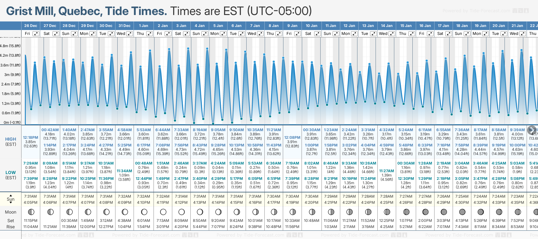This screenshot has width=538, height=239.
Task: Click the expand icon for Wed 14 Jan
Action: coord(392,34)
